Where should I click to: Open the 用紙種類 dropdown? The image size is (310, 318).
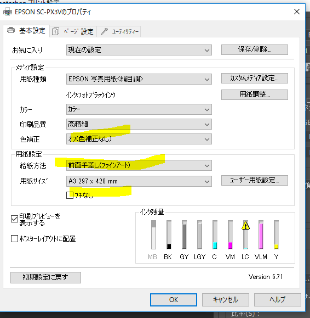(x=139, y=79)
